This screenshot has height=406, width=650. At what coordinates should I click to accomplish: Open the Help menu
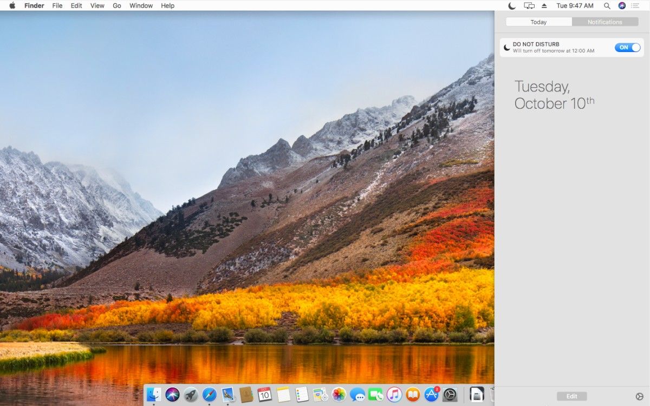pyautogui.click(x=168, y=5)
